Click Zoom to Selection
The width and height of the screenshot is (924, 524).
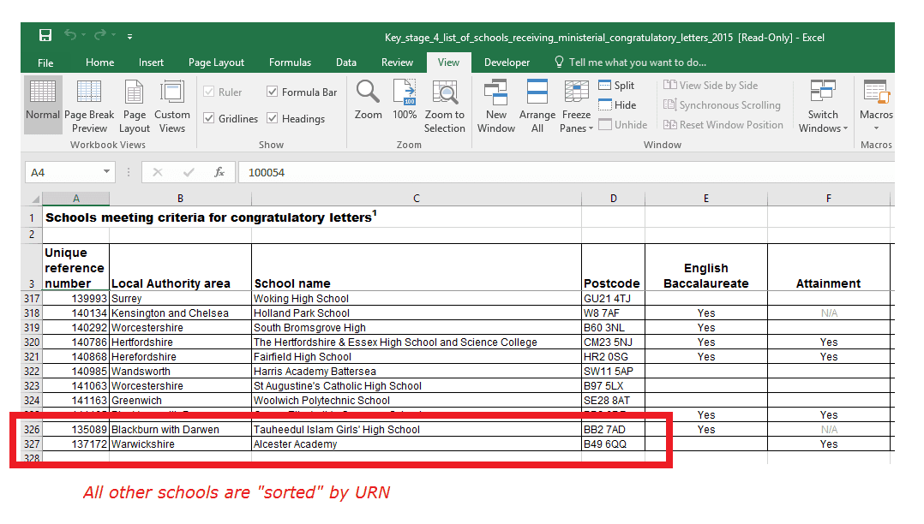point(444,106)
